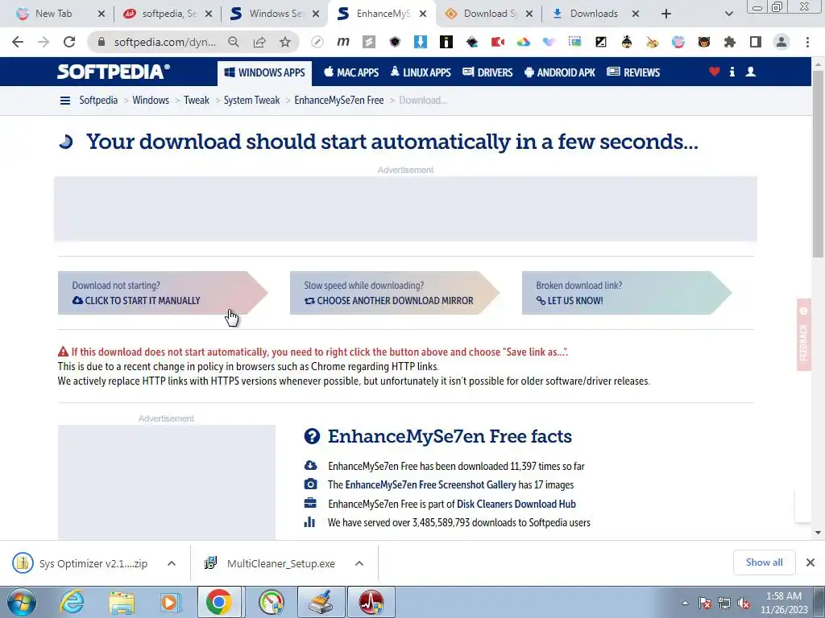The image size is (825, 618).
Task: Go to Windows breadcrumb
Action: pyautogui.click(x=151, y=101)
